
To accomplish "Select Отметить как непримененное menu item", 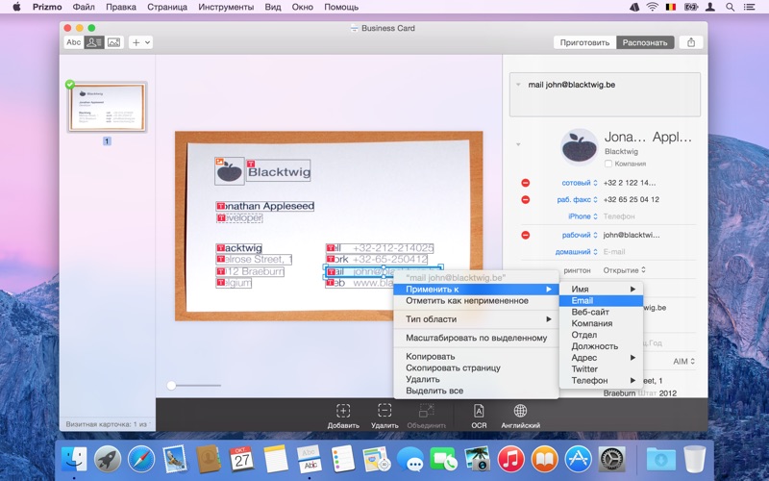I will click(x=476, y=300).
